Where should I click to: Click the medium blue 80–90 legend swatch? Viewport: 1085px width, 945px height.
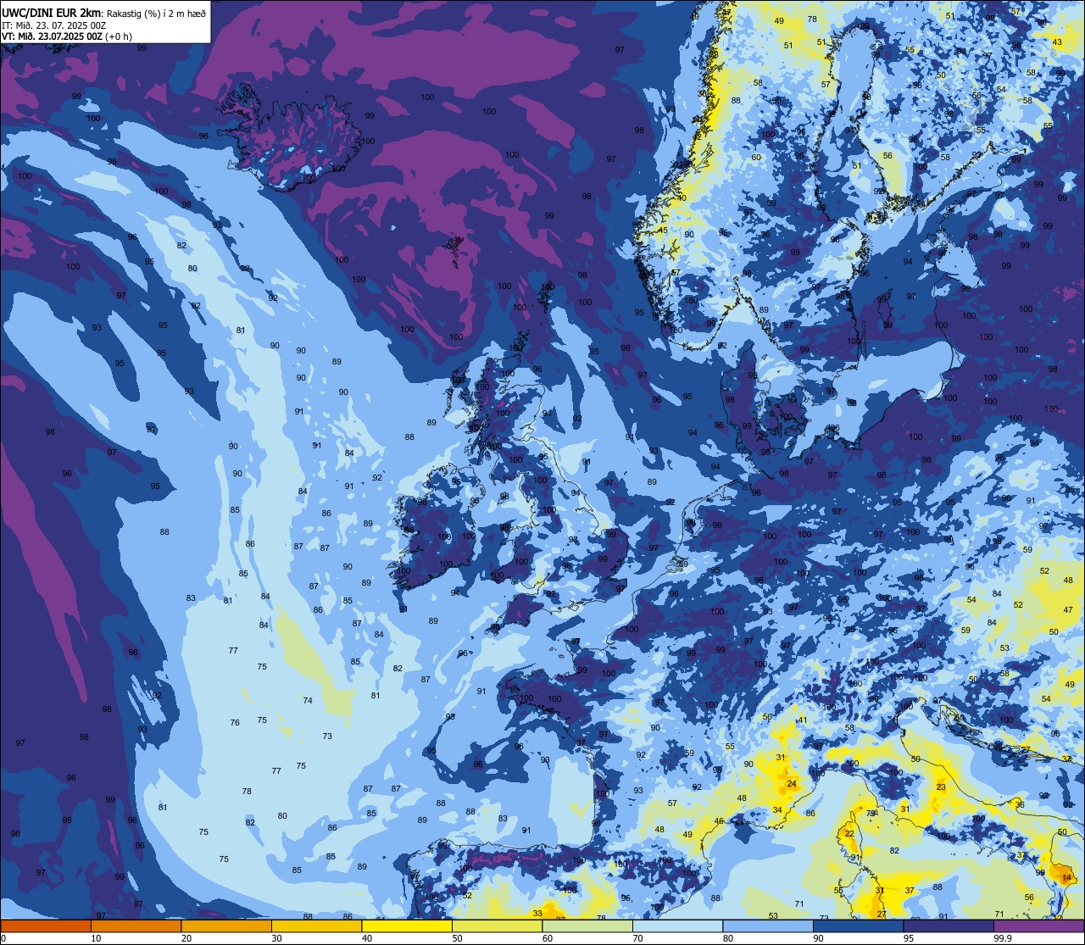[768, 926]
